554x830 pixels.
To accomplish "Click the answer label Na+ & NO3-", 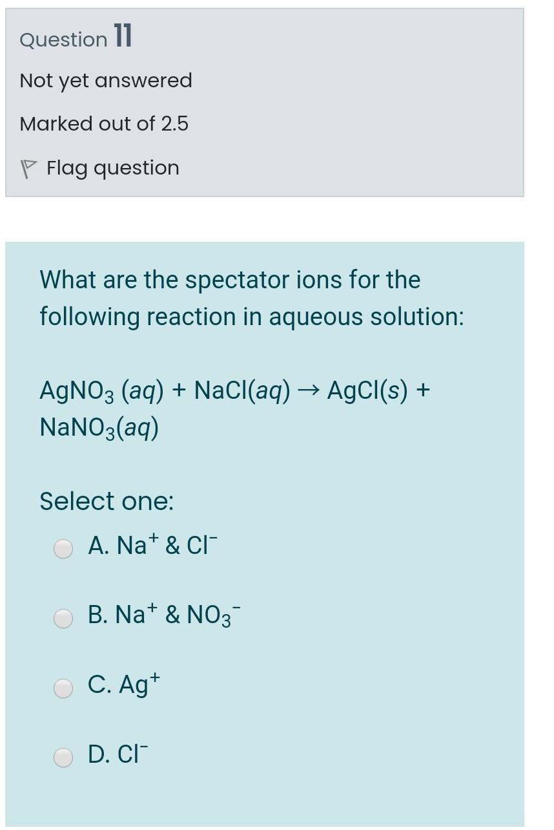I will tap(164, 615).
